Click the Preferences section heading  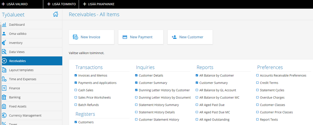tap(270, 67)
